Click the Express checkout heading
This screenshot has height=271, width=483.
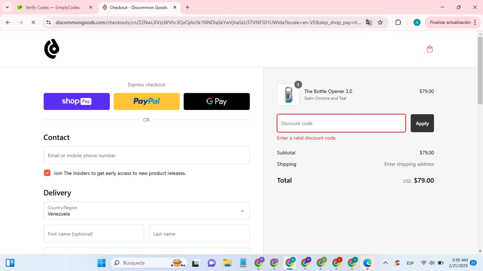tap(147, 85)
